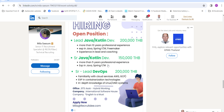Screen dimensions: 224x112
Task: Open the Me profile menu
Action: (x=159, y=18)
